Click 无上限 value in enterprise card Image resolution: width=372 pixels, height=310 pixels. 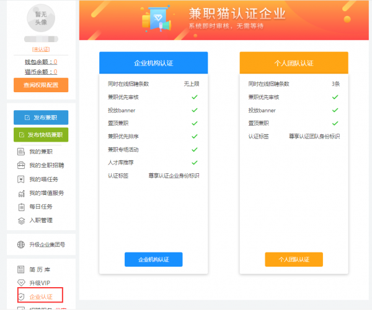pyautogui.click(x=192, y=84)
